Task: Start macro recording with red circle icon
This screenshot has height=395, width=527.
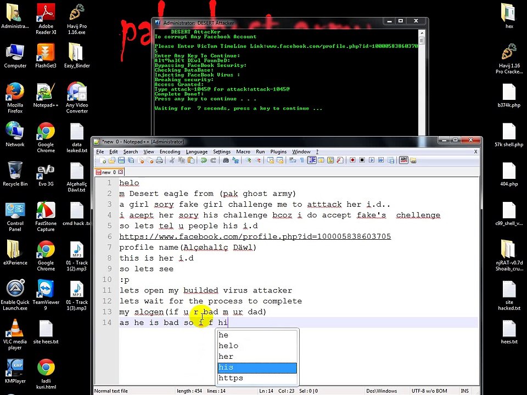Action: tap(352, 161)
